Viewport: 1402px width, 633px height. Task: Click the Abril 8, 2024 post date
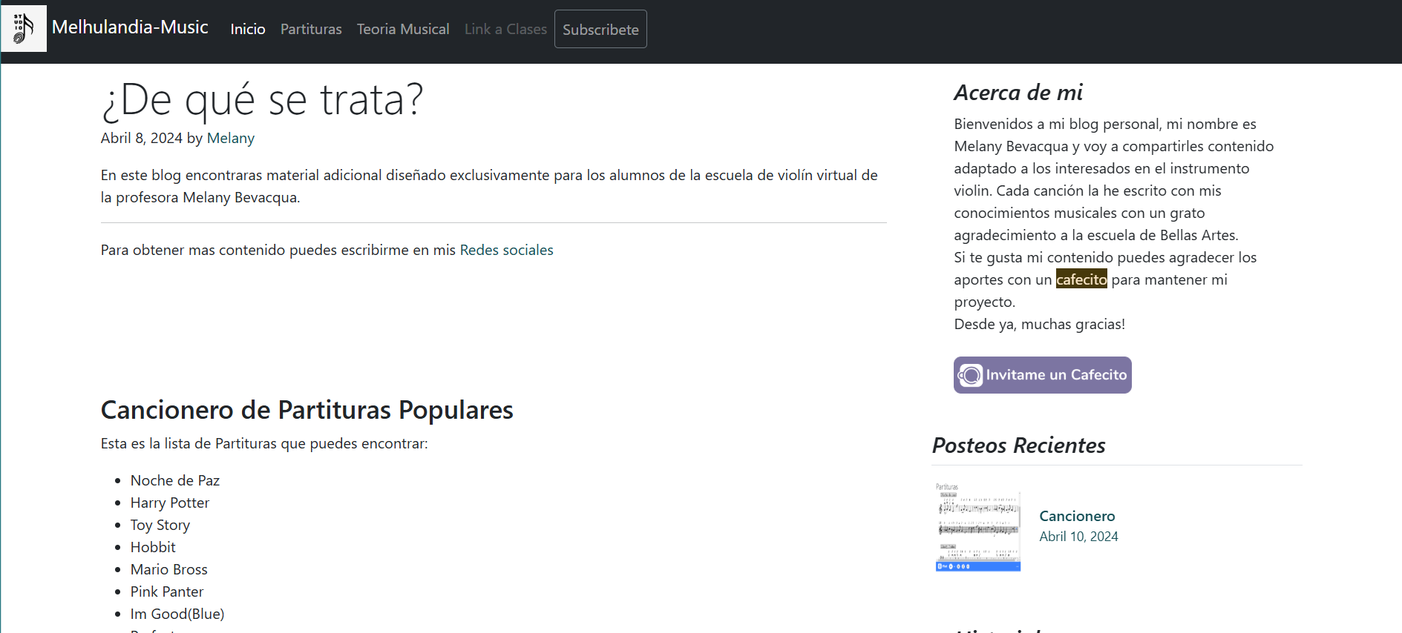[x=142, y=138]
